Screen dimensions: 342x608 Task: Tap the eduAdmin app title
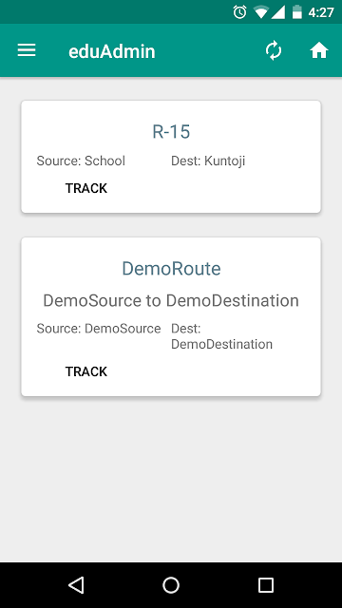(112, 51)
